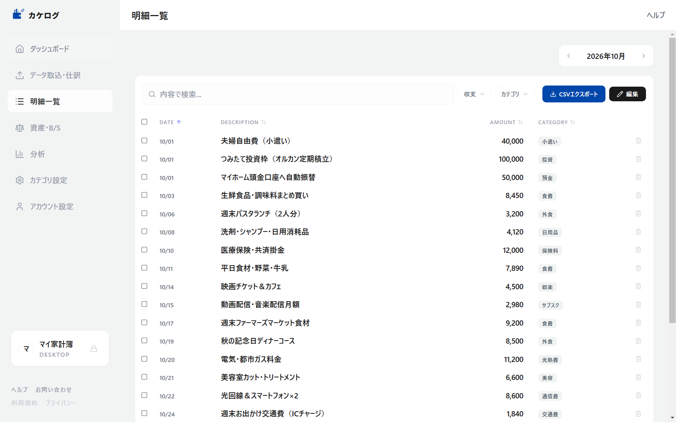Go to next month with right chevron
This screenshot has width=676, height=422.
pos(643,56)
